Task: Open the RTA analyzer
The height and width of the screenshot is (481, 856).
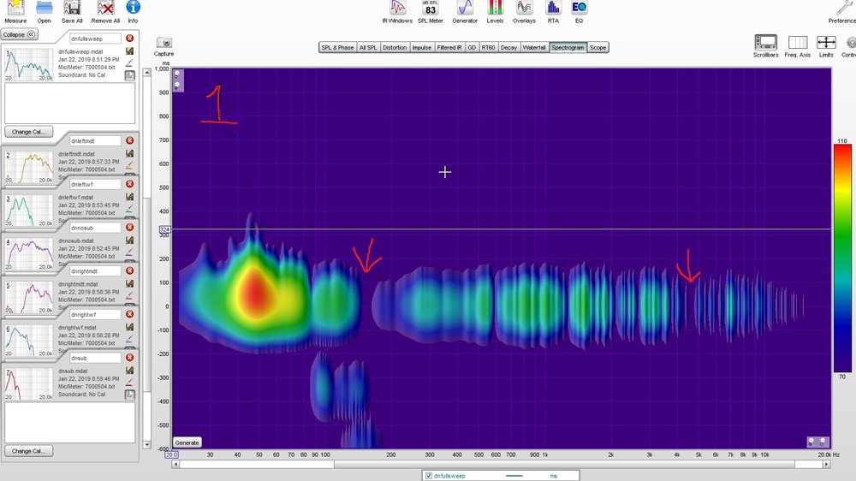Action: (553, 11)
